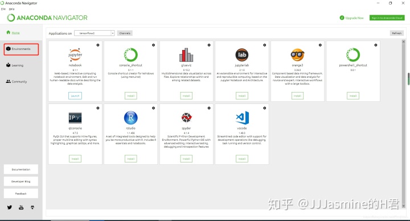Viewport: 410px width, 221px height.
Task: Launch Jupyter notebook
Action: [75, 96]
